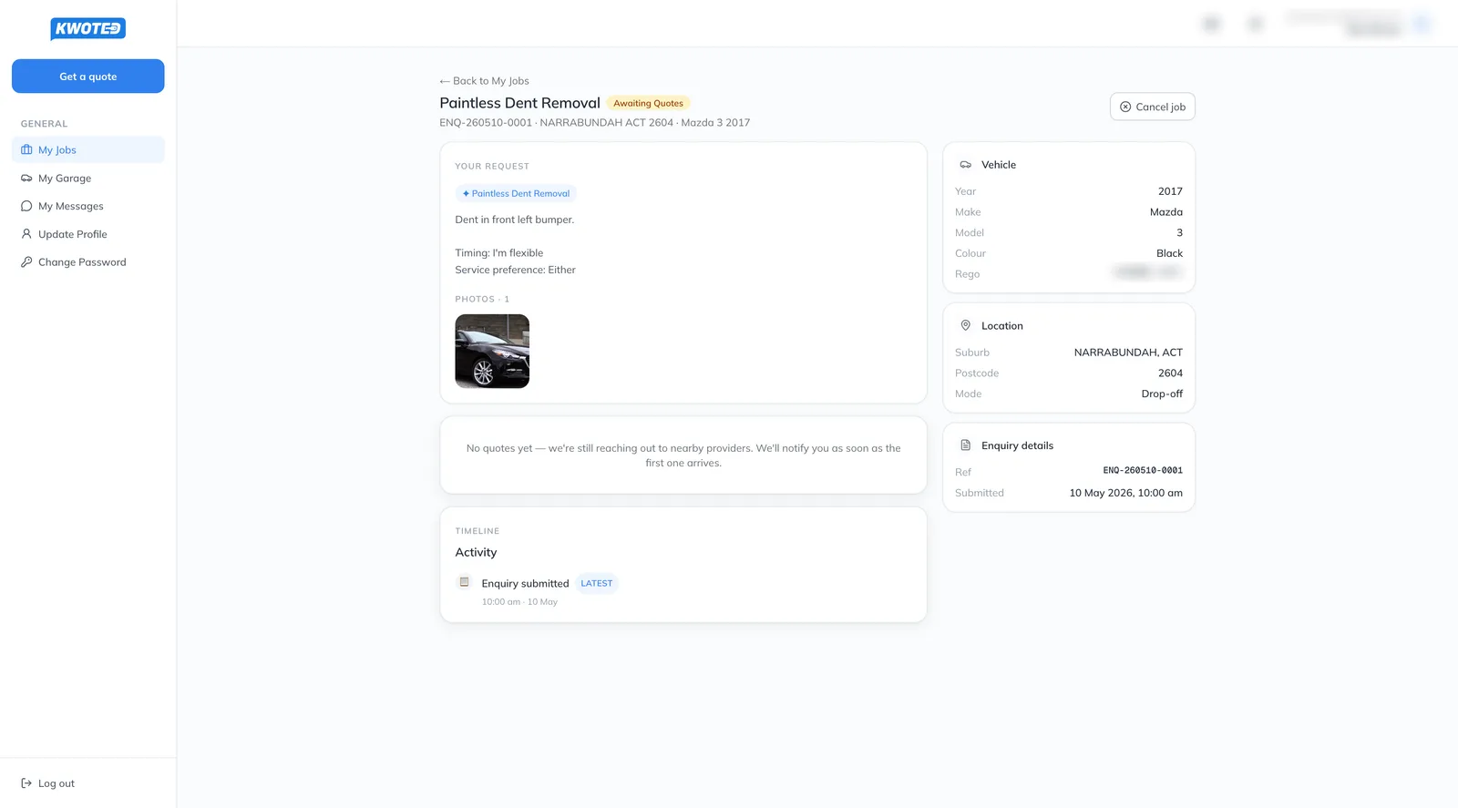Click the GENERAL sidebar section label
Viewport: 1458px width, 808px height.
[44, 124]
